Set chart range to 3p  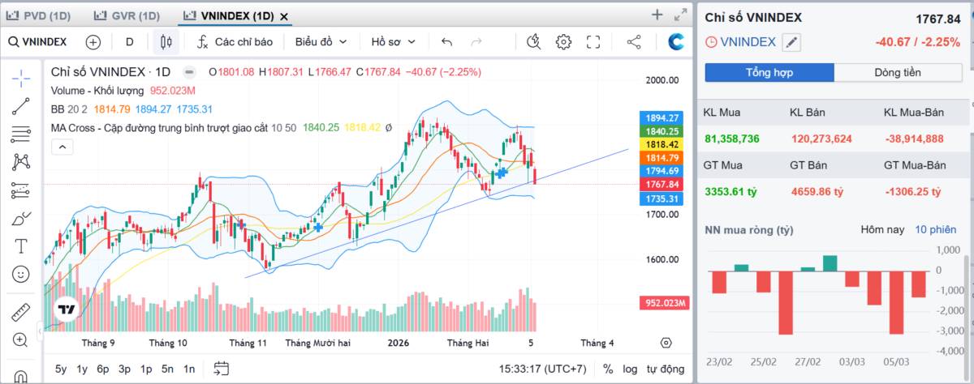[124, 369]
